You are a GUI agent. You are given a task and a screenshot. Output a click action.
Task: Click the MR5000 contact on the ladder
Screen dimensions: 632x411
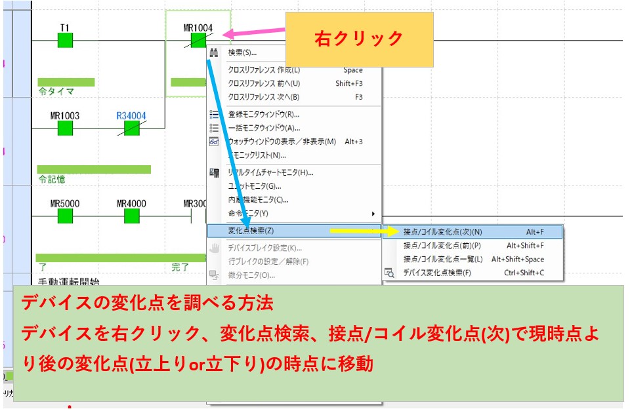pyautogui.click(x=65, y=216)
